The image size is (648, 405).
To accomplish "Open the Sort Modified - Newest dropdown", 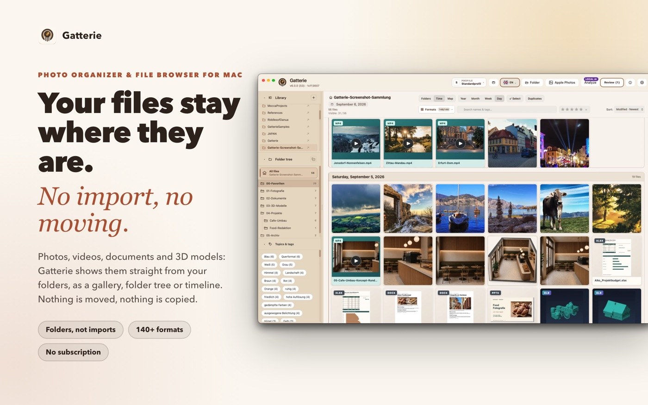I will click(x=629, y=110).
